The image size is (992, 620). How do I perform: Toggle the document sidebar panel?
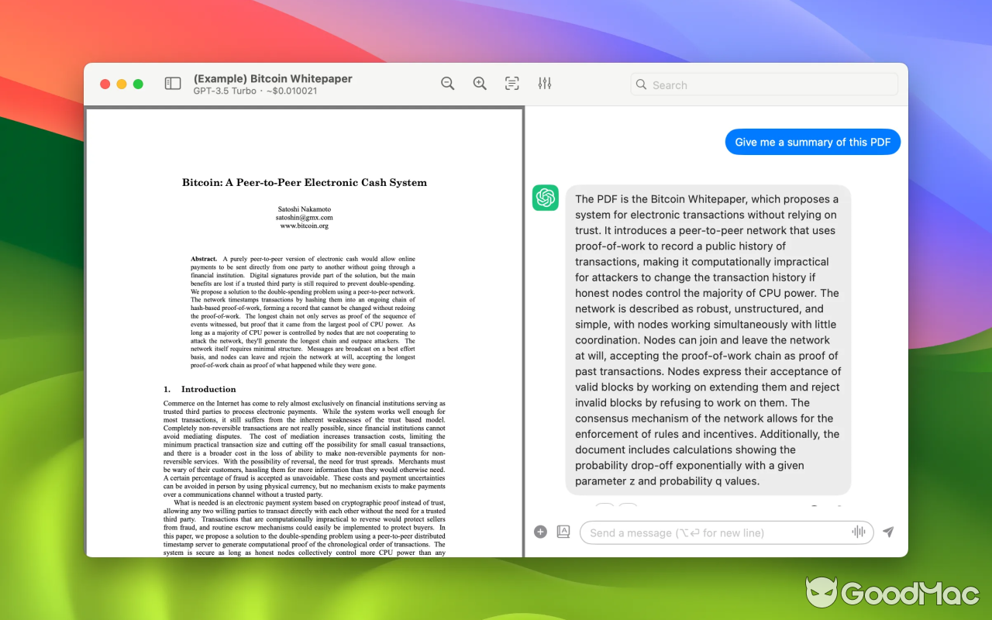click(173, 83)
